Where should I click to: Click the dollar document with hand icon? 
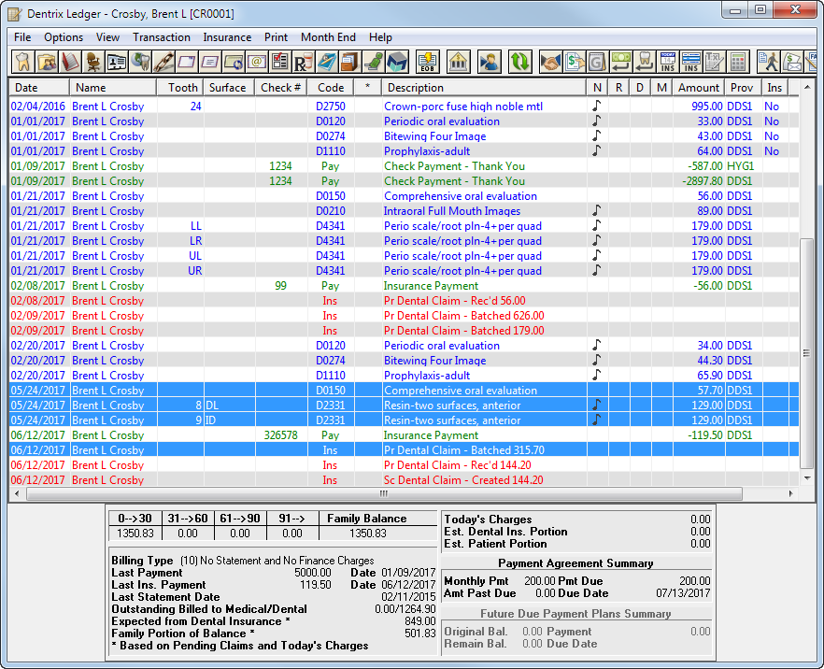pyautogui.click(x=574, y=62)
